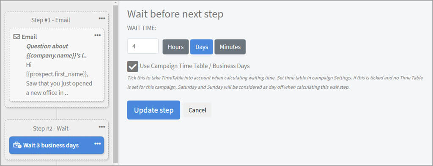Viewport: 433px width, 166px height.
Task: Click the Update step button
Action: [x=153, y=110]
